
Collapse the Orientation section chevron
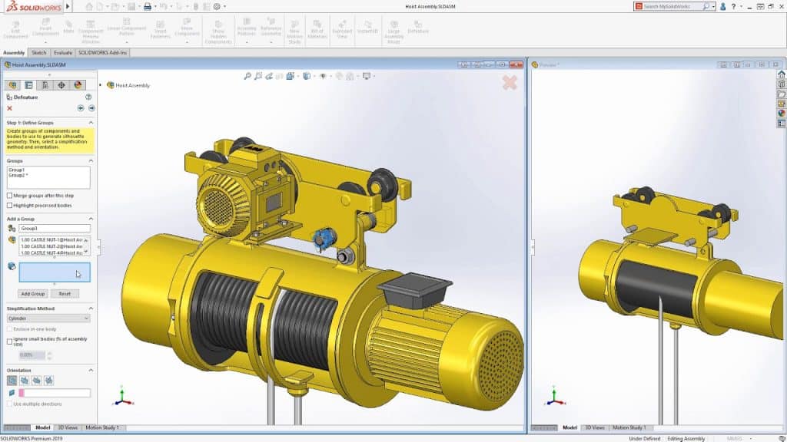(x=91, y=370)
